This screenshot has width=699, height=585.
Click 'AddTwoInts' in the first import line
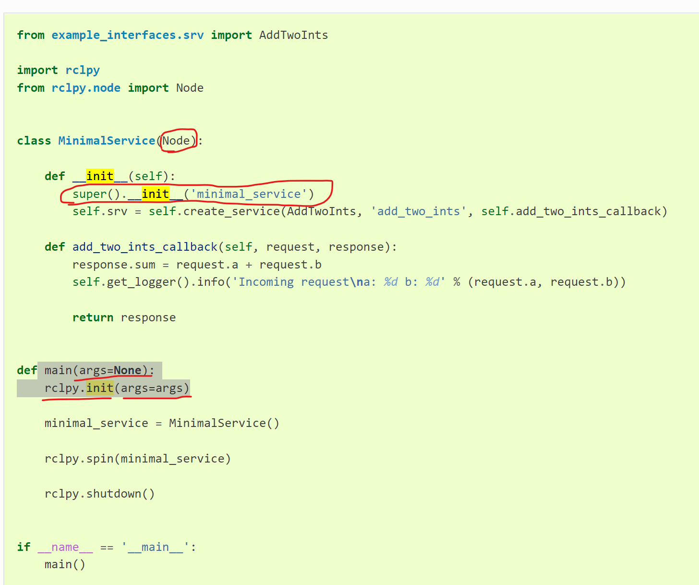point(294,35)
